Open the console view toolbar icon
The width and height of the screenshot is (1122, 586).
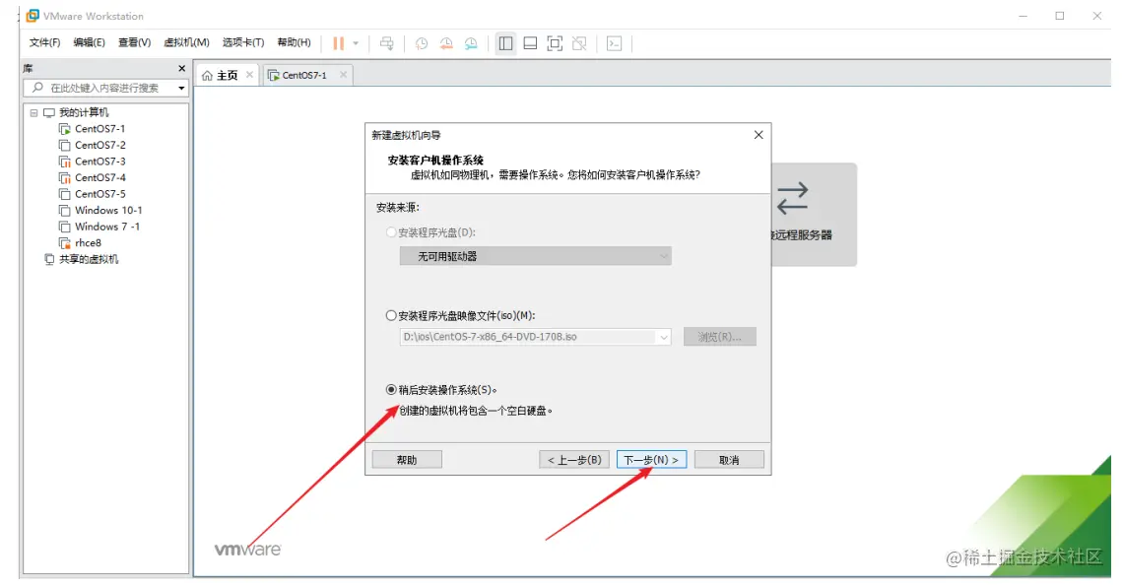(614, 43)
